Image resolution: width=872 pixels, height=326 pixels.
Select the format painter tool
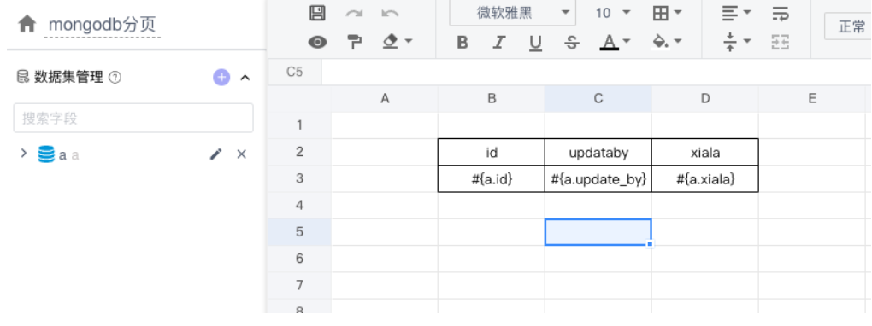354,42
